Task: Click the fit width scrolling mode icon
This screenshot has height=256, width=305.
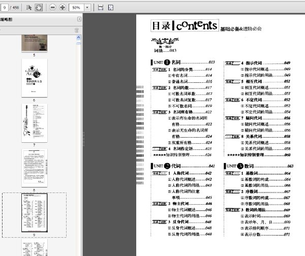Action: 101,8
